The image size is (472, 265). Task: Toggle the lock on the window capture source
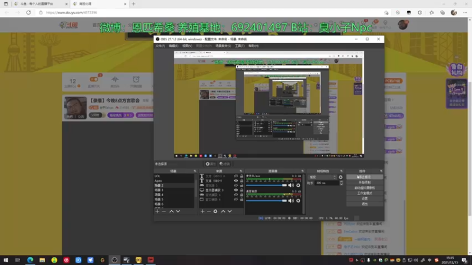(241, 199)
